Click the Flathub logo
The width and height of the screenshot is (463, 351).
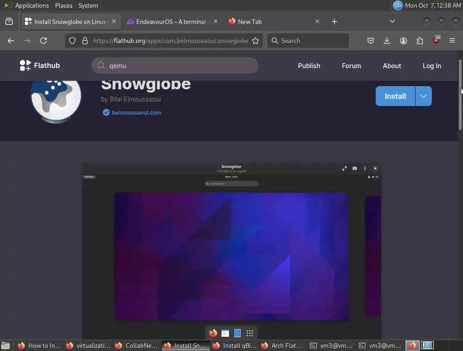40,65
